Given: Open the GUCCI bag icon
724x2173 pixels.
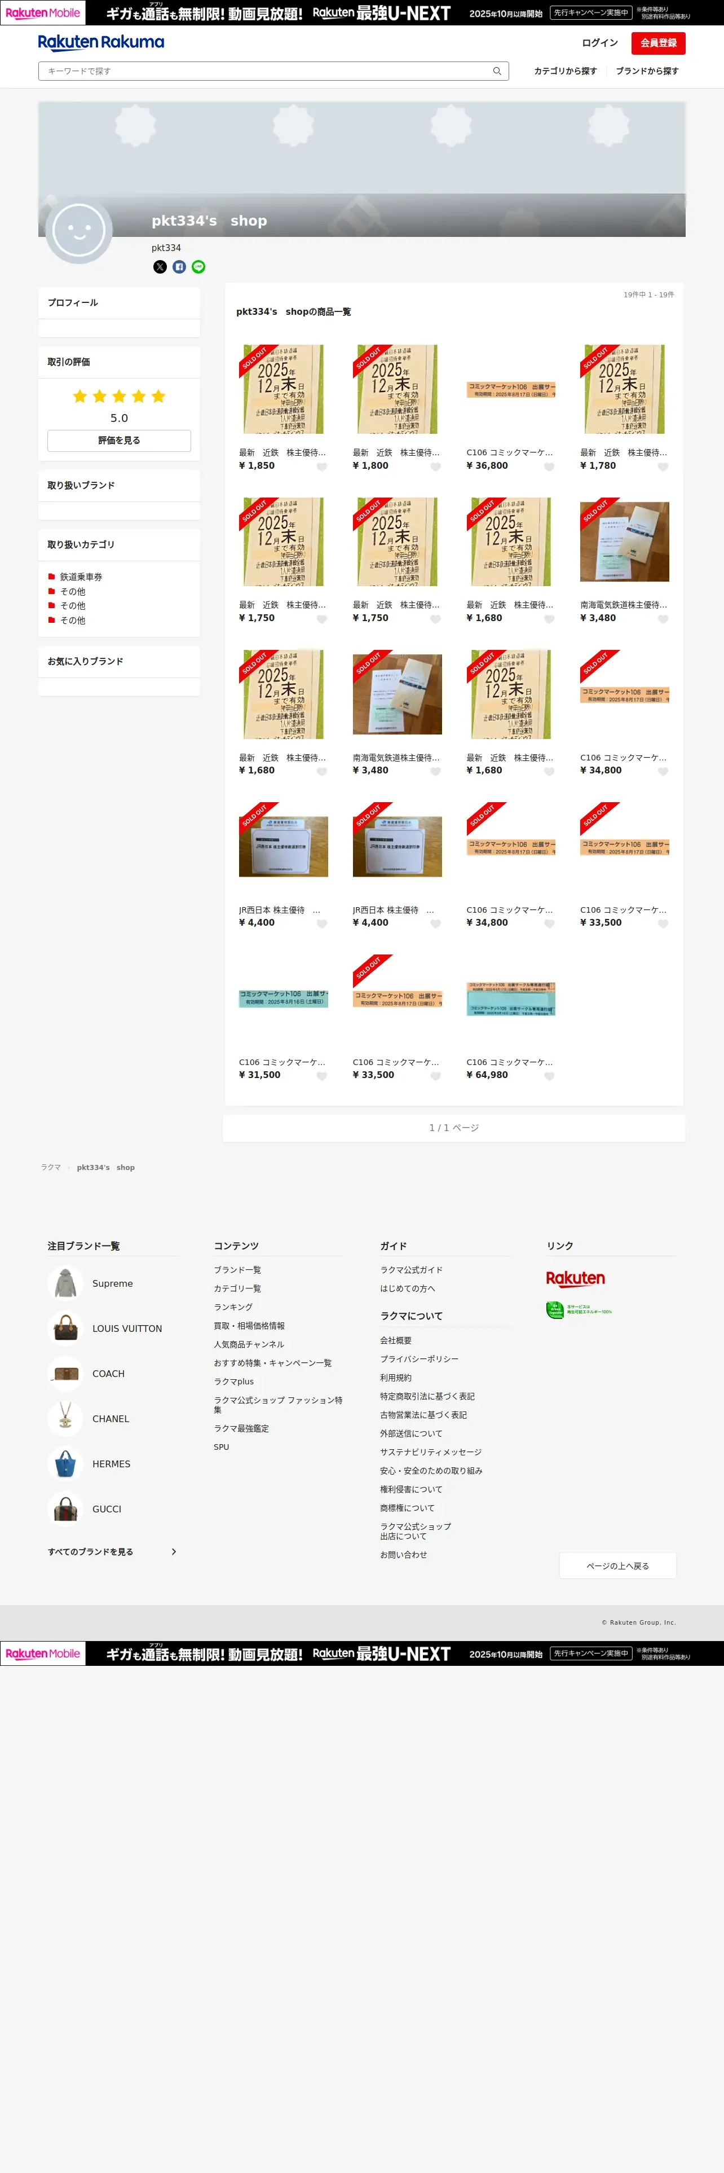Looking at the screenshot, I should click(x=66, y=1508).
